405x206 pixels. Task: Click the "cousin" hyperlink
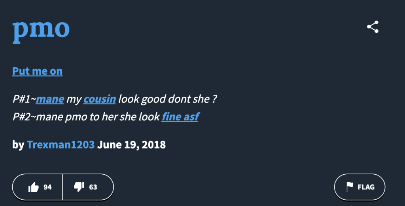coord(99,99)
